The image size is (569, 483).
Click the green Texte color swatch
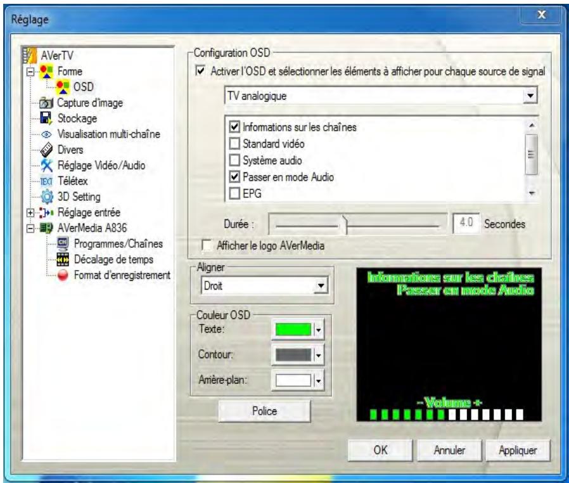(293, 330)
